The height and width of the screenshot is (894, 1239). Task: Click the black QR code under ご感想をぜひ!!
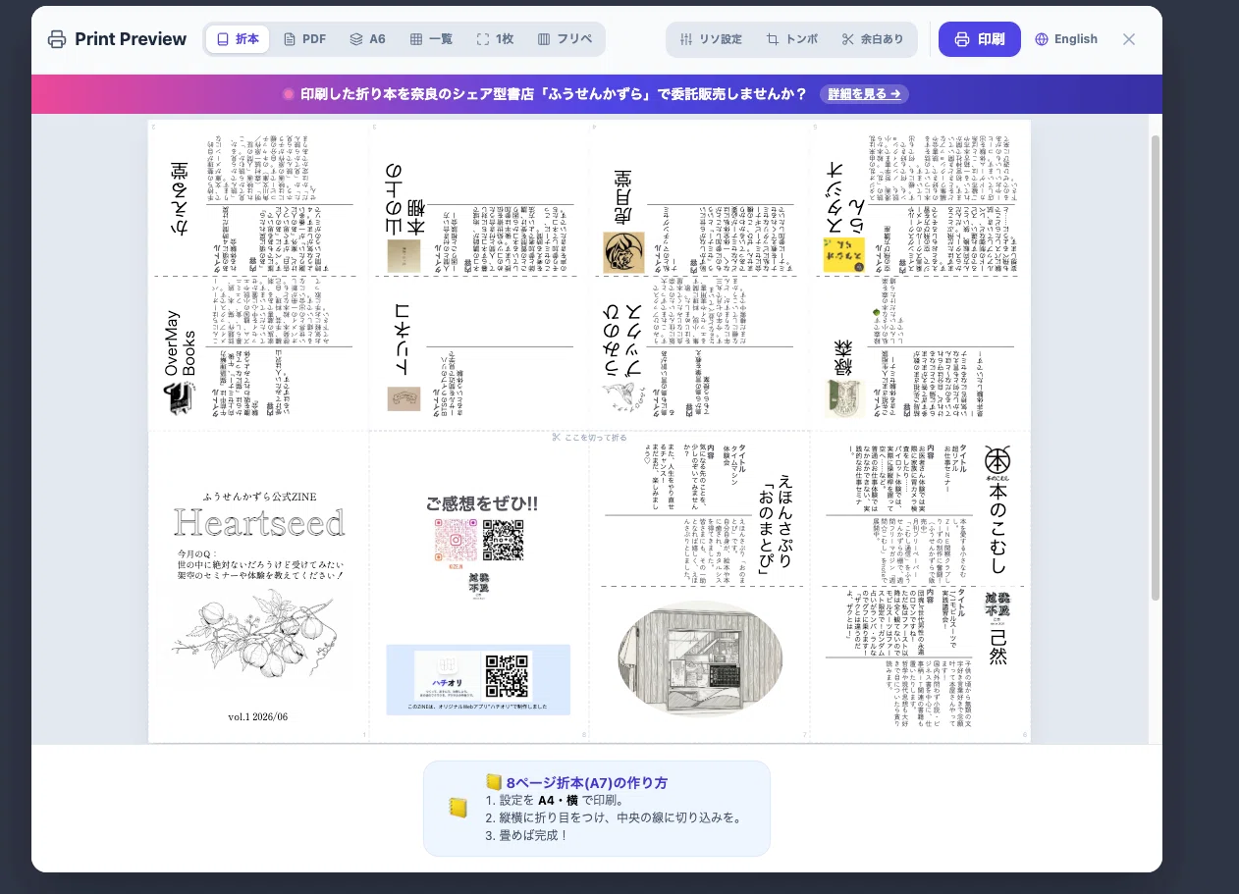[x=503, y=540]
